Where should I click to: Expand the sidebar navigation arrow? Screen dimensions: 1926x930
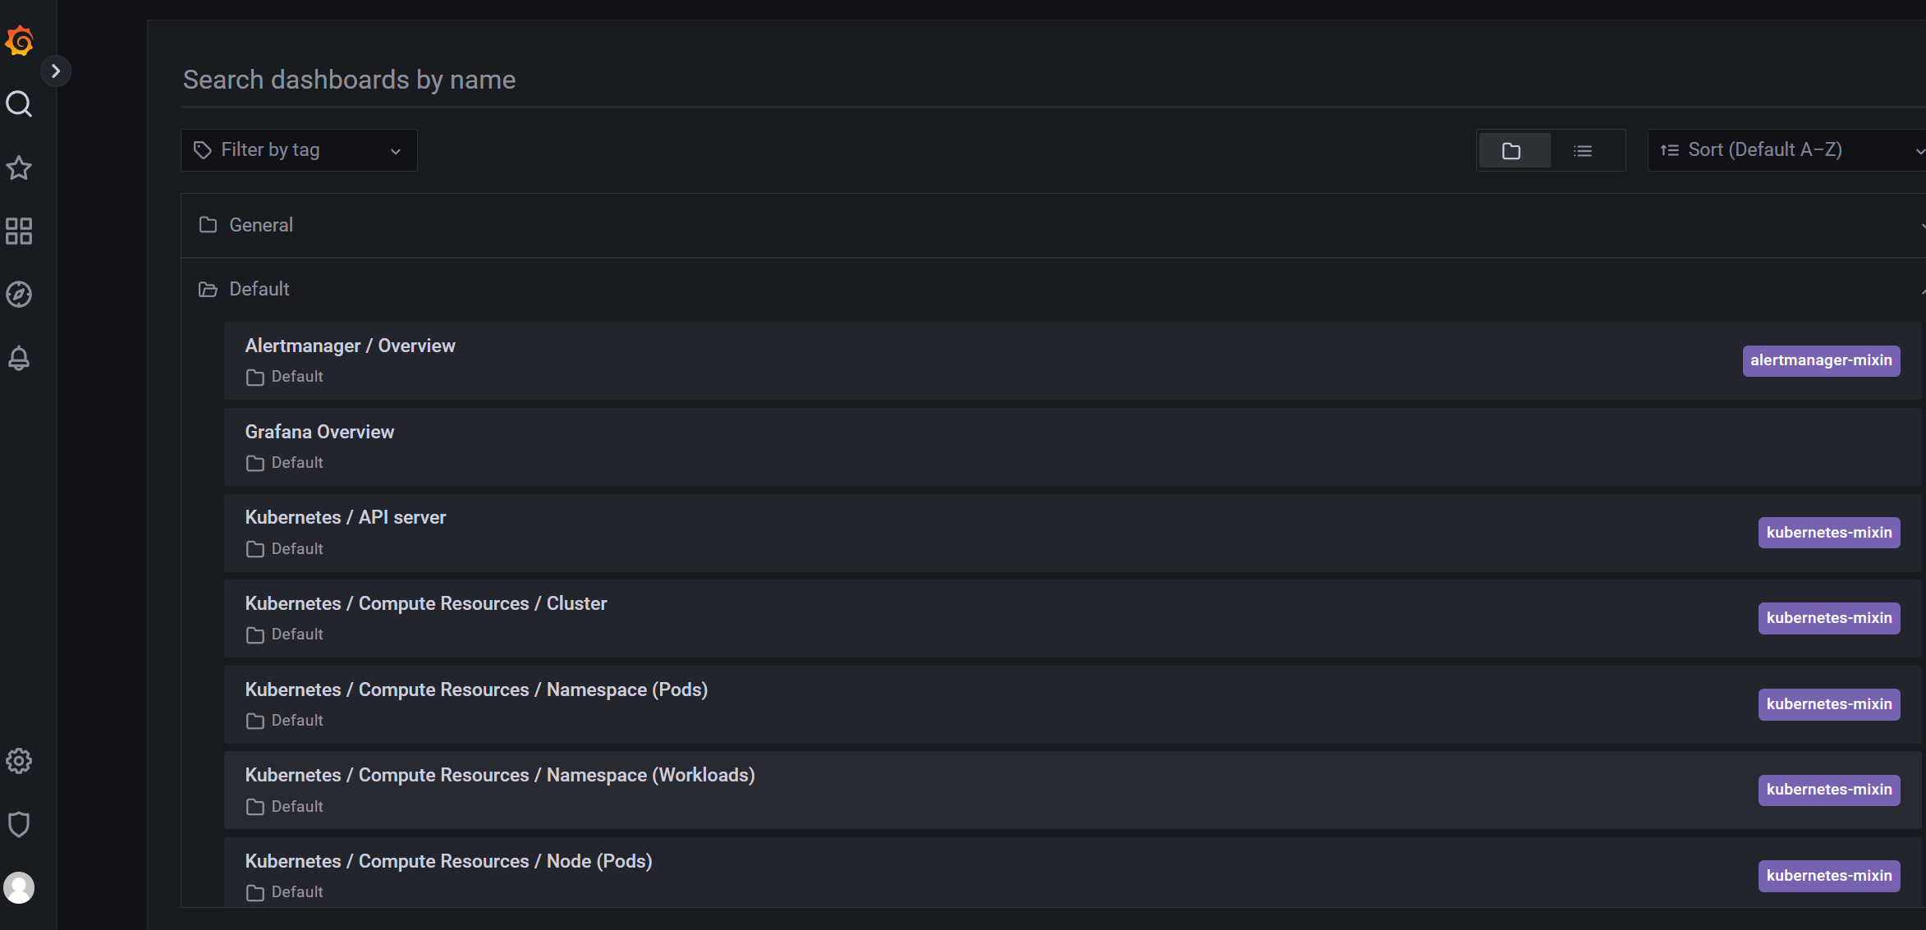[x=56, y=71]
